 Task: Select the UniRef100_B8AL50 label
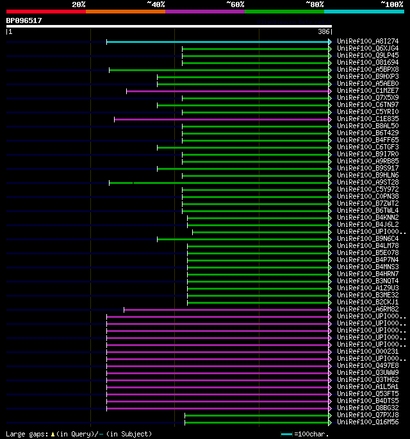pos(368,126)
